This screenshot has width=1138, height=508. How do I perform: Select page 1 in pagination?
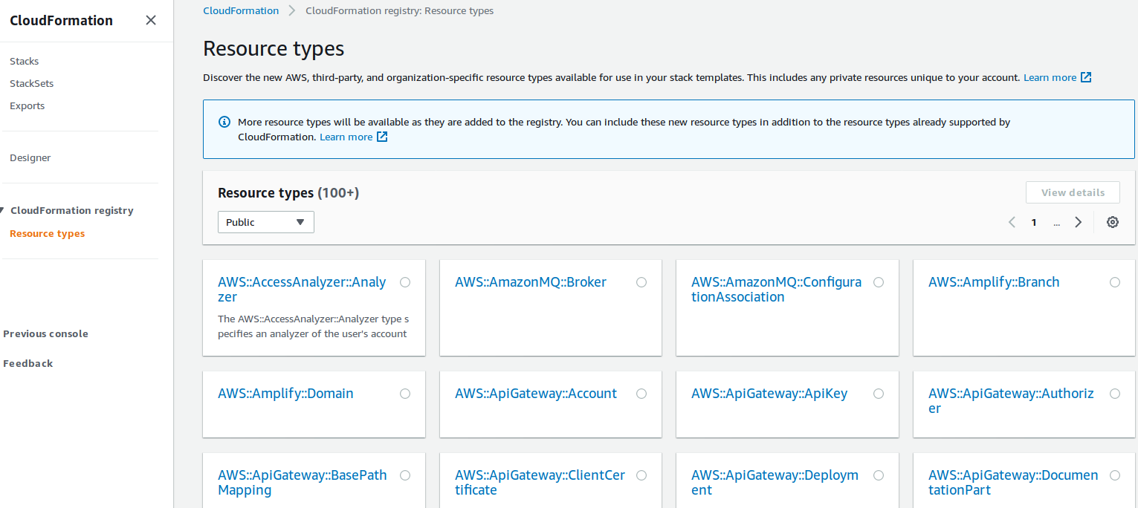point(1033,221)
